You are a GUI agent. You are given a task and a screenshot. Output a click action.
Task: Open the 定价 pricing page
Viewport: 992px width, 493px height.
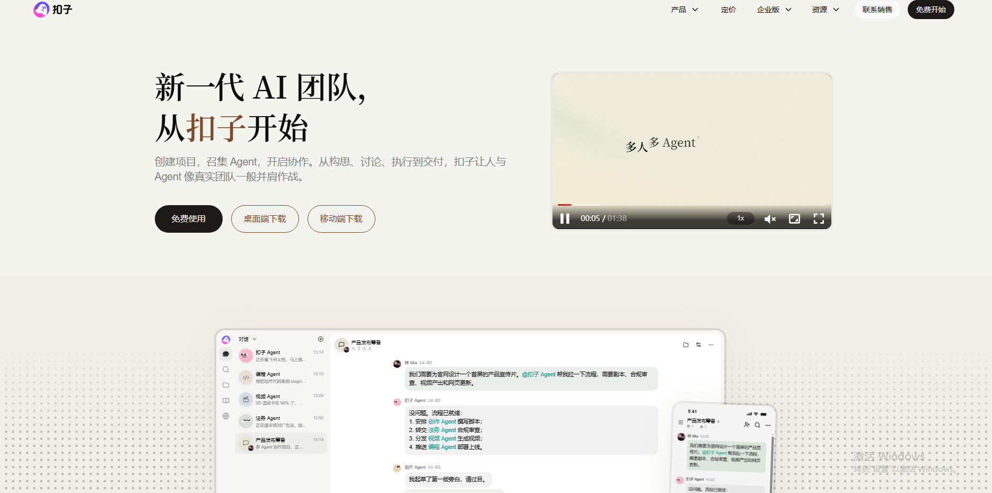coord(728,10)
